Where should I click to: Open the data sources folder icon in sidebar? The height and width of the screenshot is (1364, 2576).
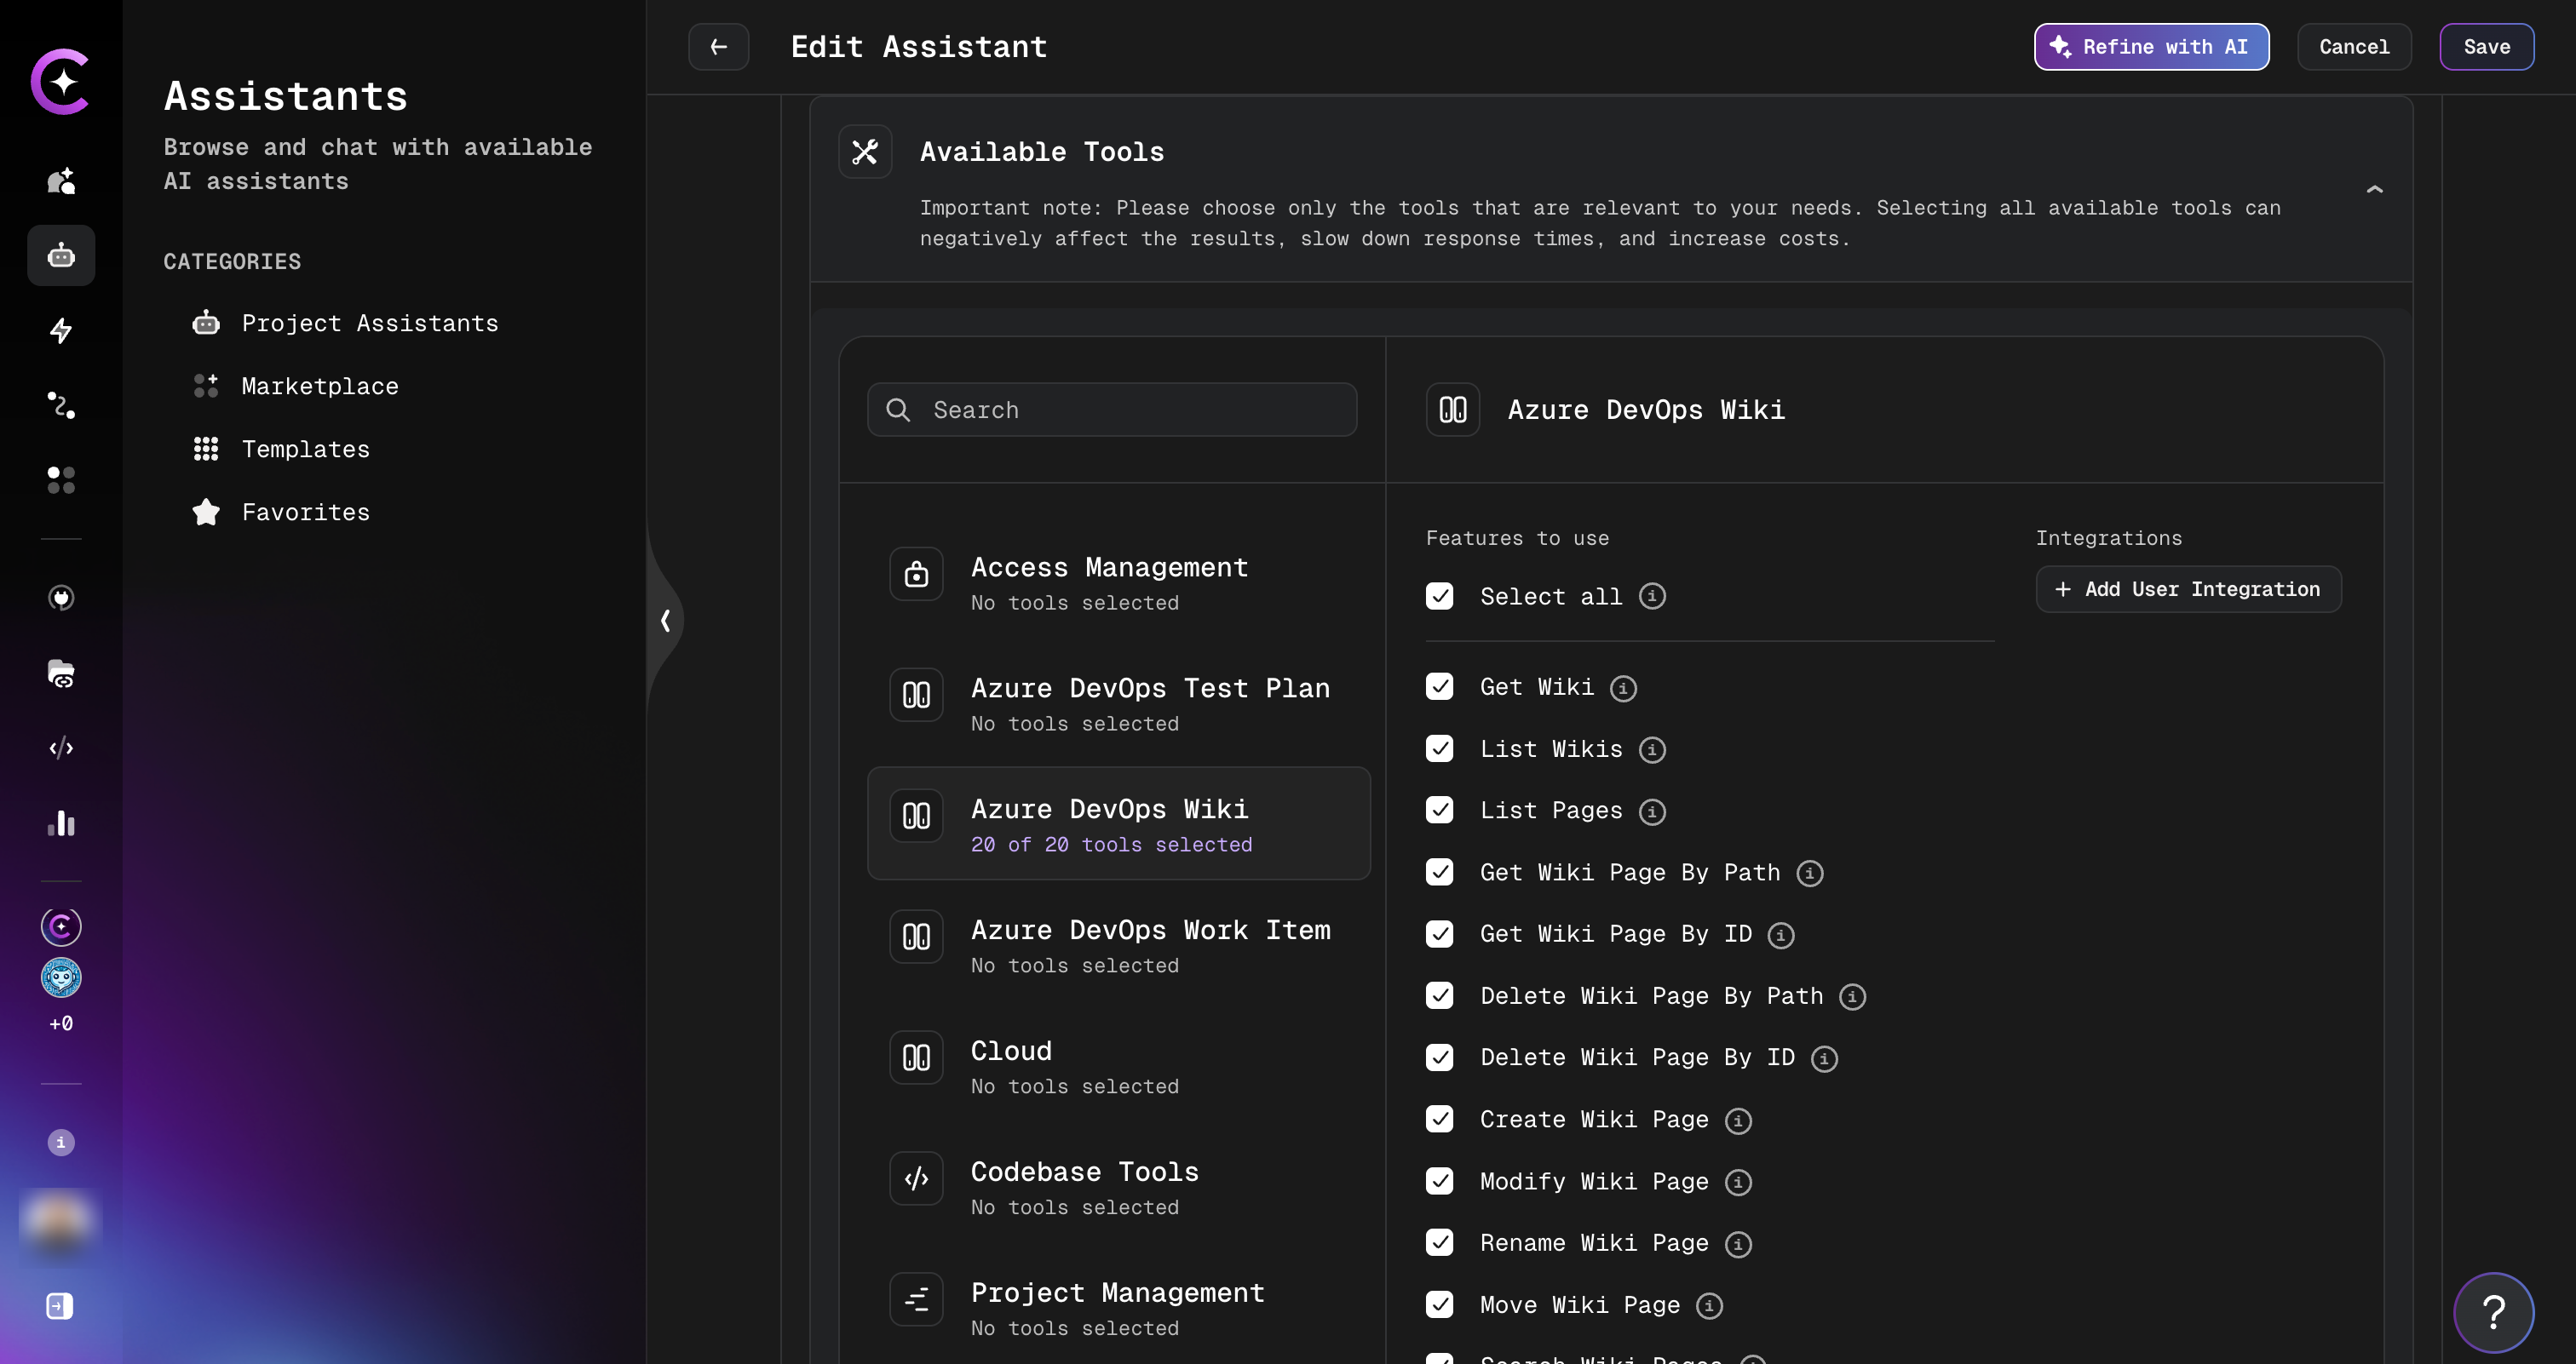coord(61,673)
